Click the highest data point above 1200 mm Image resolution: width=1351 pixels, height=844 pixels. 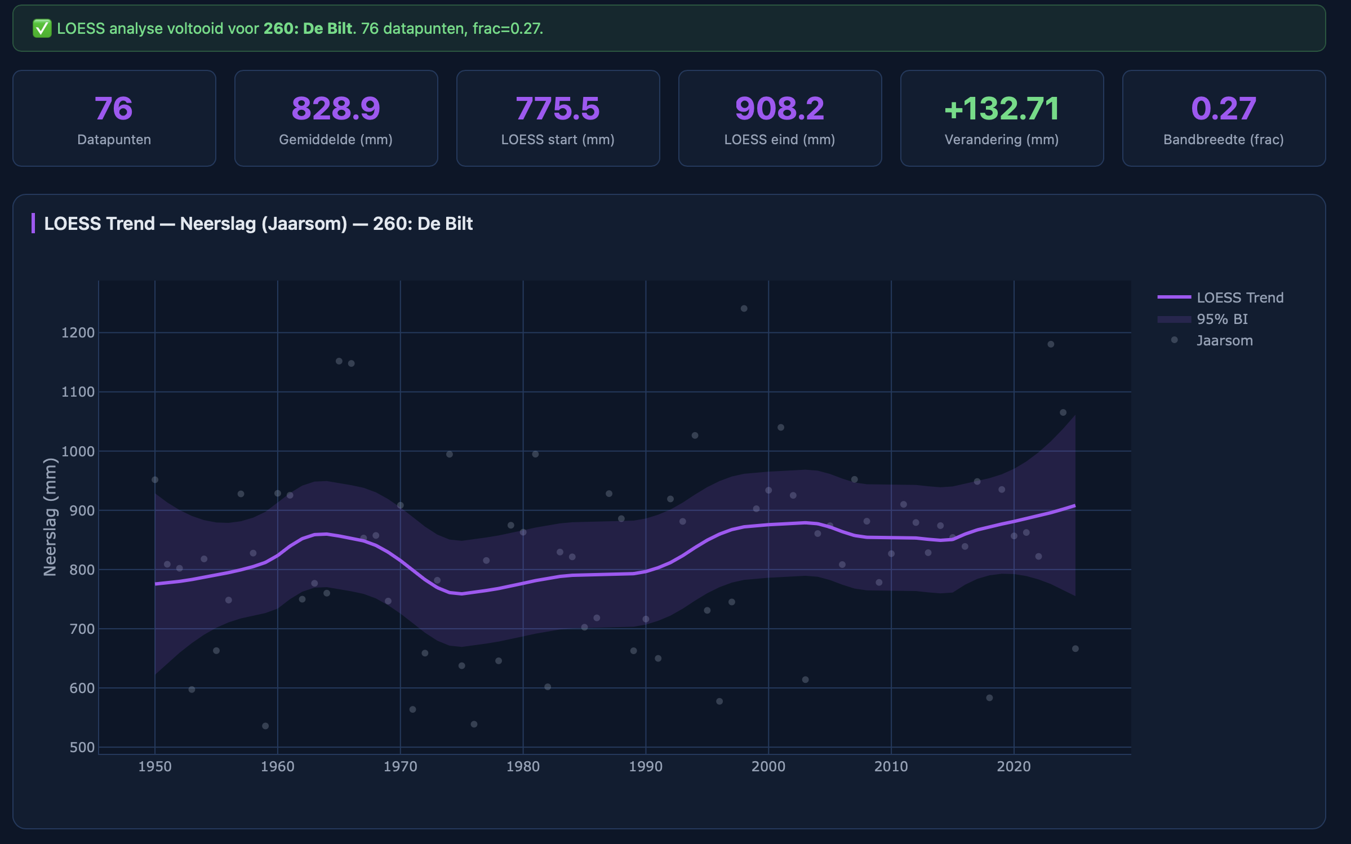click(x=744, y=308)
